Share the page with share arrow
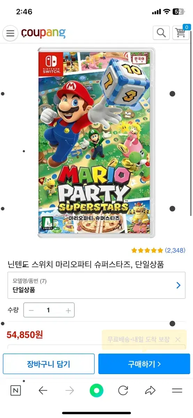Screen dimensions: 193x418 (150, 391)
